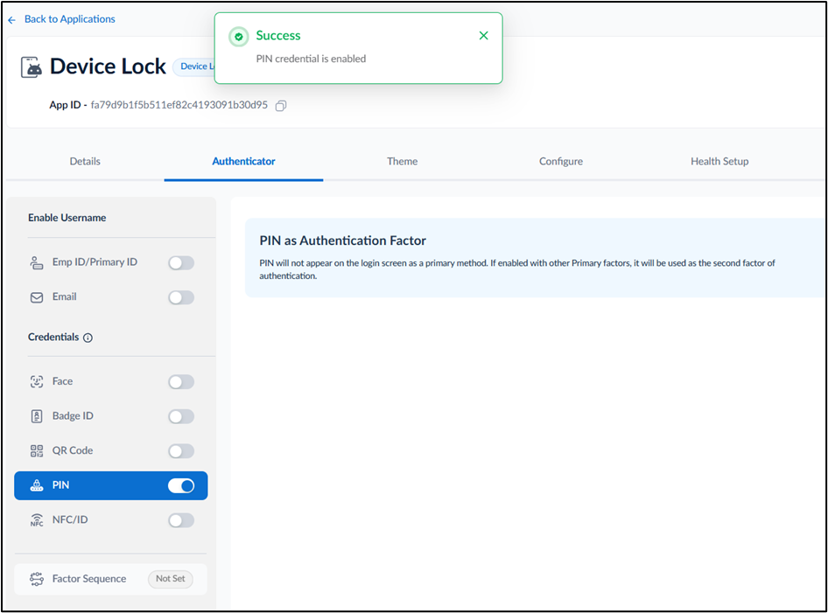Click the back arrow icon

11,20
